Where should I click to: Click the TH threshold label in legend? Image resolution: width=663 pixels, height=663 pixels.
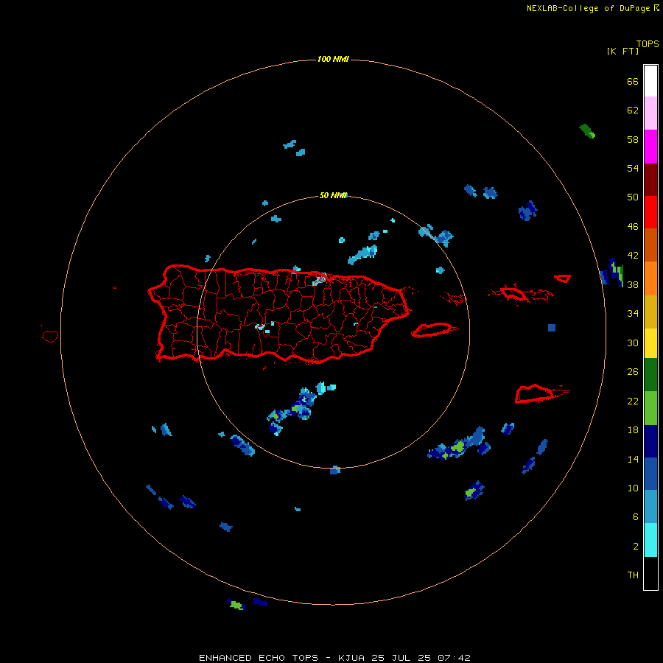coord(633,575)
